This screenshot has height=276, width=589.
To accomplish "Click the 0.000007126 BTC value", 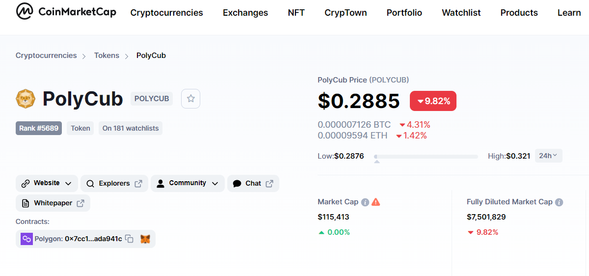I will click(354, 125).
